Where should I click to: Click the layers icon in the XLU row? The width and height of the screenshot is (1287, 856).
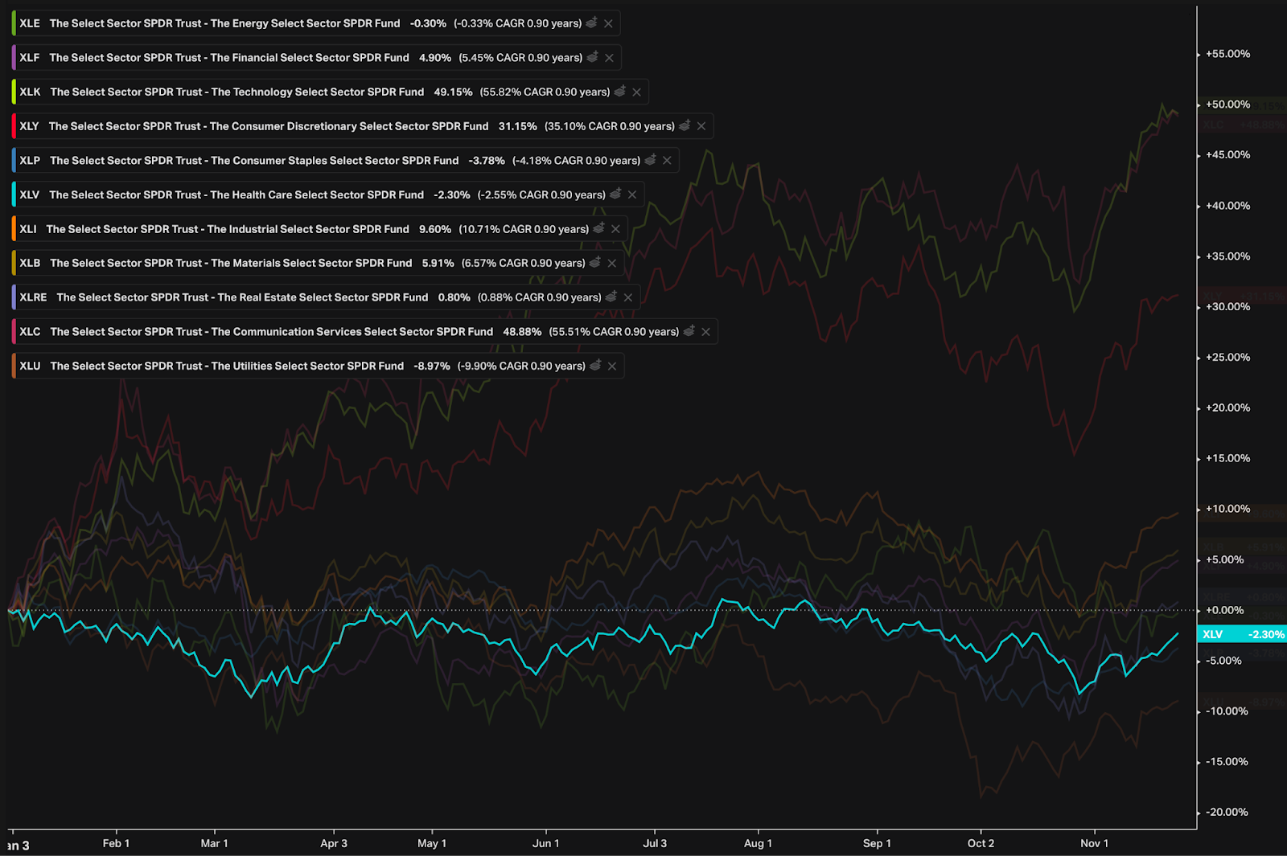click(x=595, y=366)
